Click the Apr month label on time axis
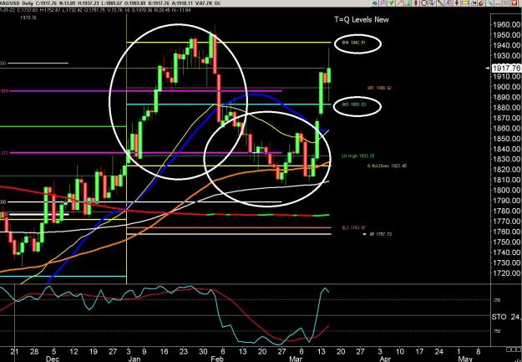Image resolution: width=522 pixels, height=362 pixels. pos(385,359)
